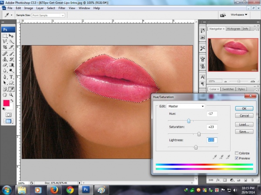Expand the Sample Size dropdown
261x195 pixels.
pos(48,15)
